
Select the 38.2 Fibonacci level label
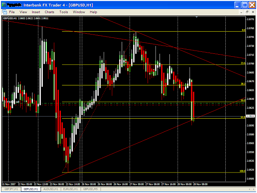click(x=243, y=84)
